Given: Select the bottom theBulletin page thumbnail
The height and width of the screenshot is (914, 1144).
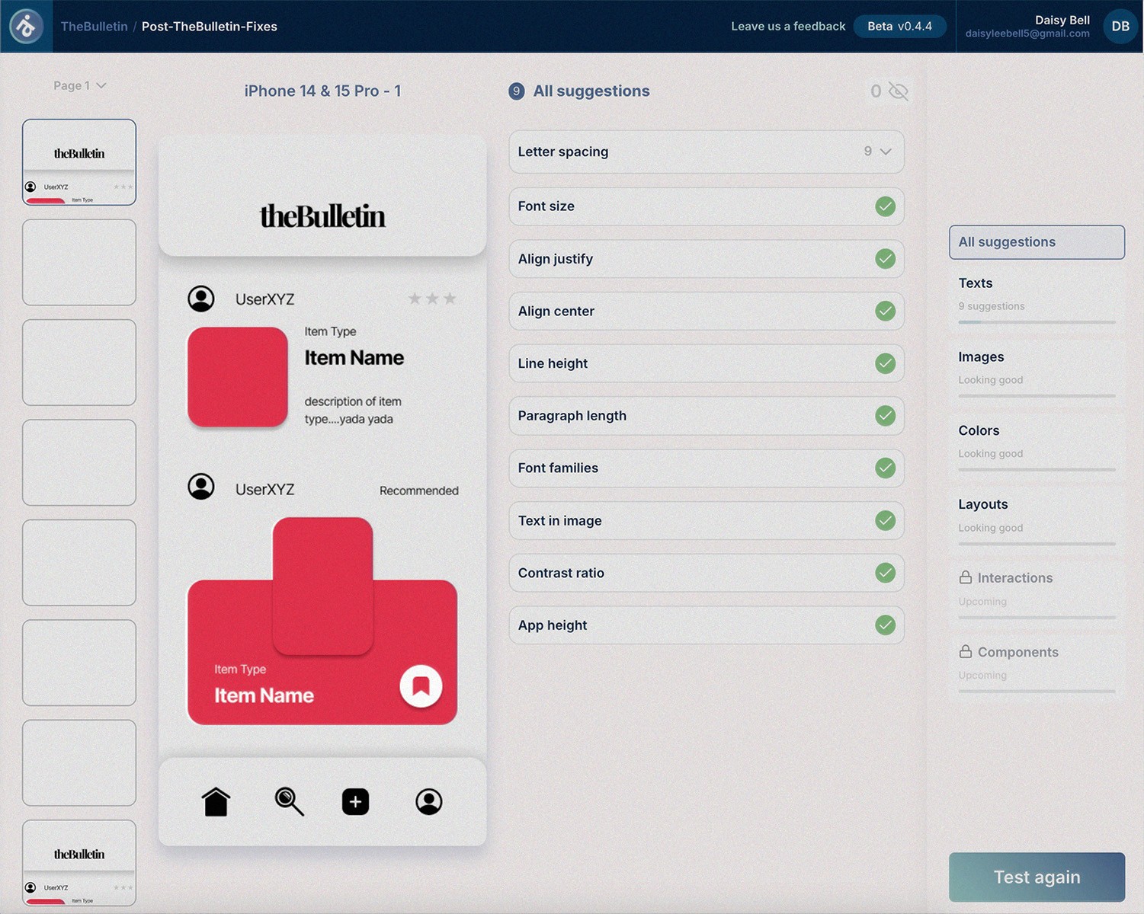Looking at the screenshot, I should (x=79, y=863).
